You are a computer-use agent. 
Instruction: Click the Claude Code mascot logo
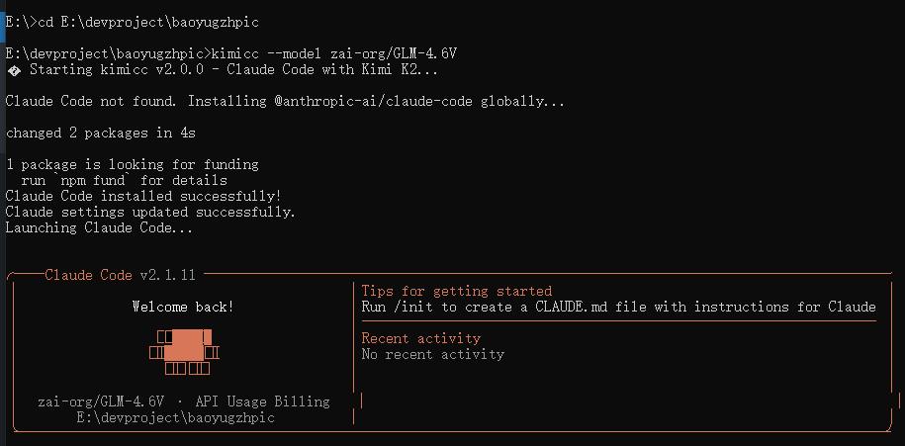(183, 352)
